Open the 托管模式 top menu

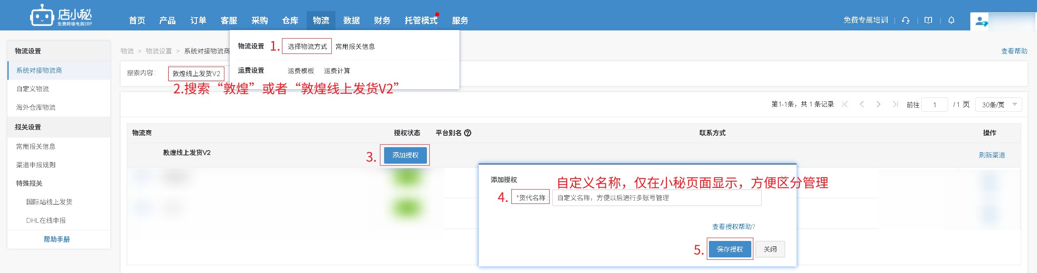(x=421, y=21)
